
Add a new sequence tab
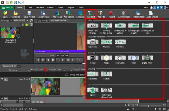19,66
